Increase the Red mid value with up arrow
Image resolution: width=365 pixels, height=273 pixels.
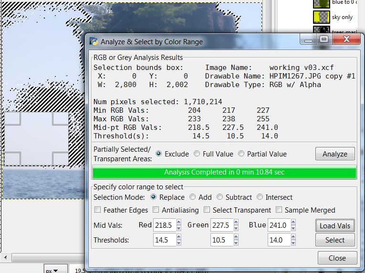[x=178, y=223]
